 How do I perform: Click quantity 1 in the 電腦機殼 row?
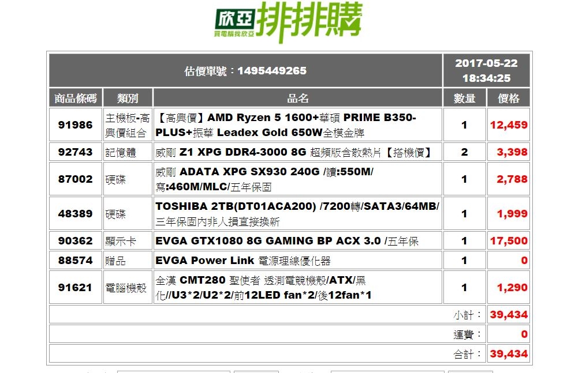465,288
